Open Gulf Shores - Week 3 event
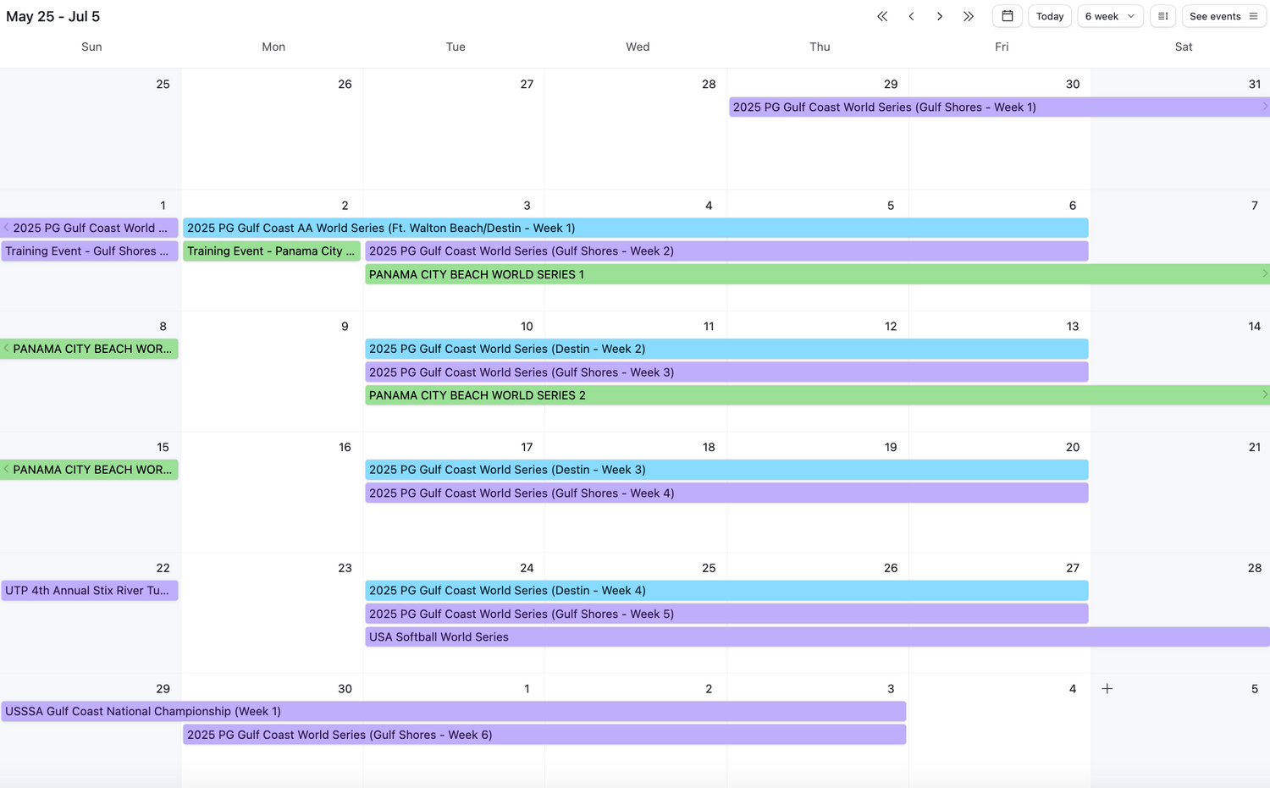 point(726,372)
